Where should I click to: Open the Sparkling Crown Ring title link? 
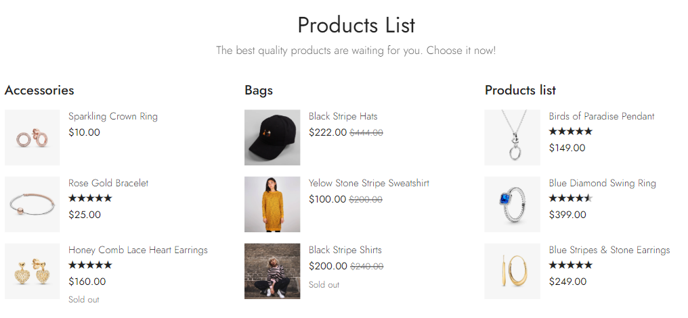point(113,116)
